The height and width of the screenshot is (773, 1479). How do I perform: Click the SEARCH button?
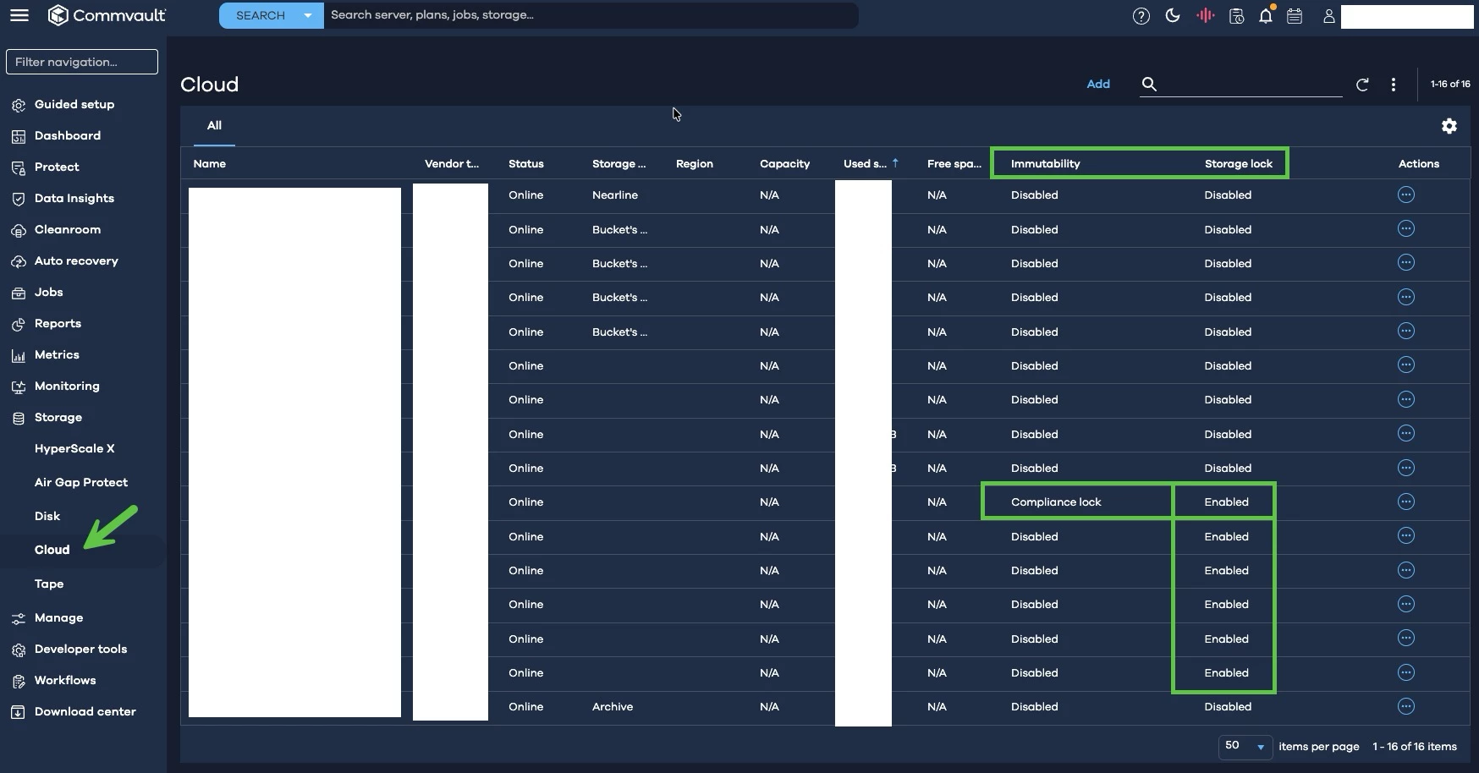coord(261,15)
